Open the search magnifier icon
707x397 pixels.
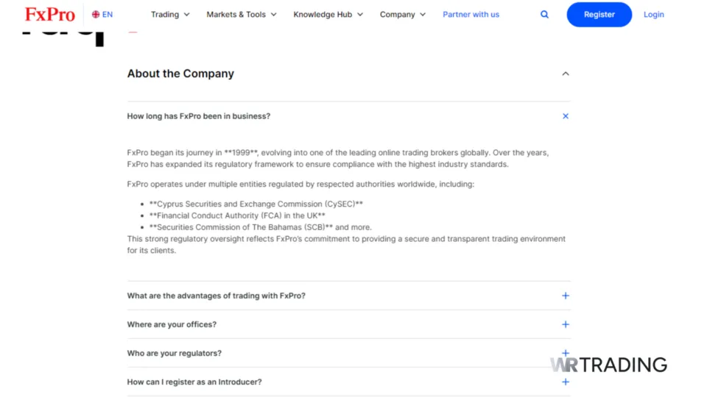click(544, 15)
